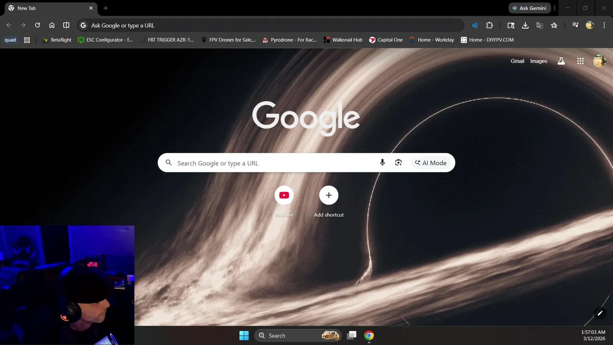The width and height of the screenshot is (613, 345).
Task: Open the Windows Start button
Action: pyautogui.click(x=244, y=335)
